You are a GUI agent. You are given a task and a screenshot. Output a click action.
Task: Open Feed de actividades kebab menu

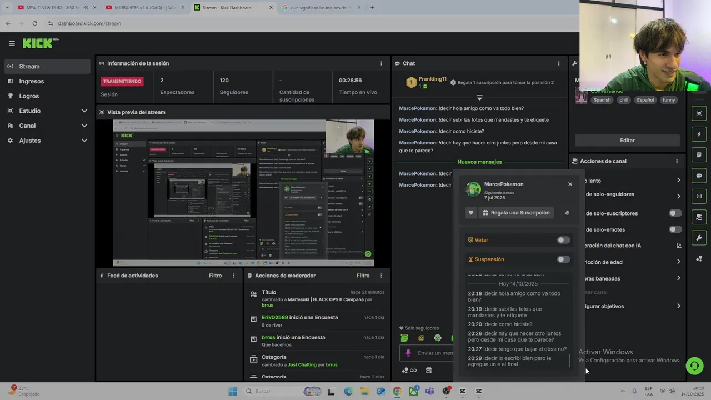pyautogui.click(x=233, y=276)
